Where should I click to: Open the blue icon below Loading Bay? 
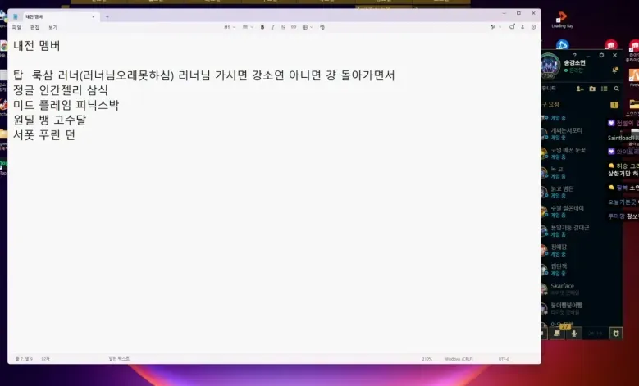click(562, 44)
